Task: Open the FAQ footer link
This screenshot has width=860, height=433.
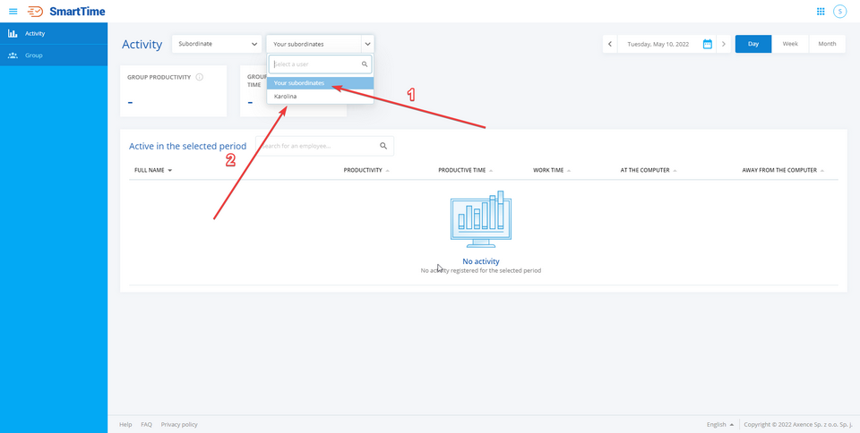Action: point(146,424)
